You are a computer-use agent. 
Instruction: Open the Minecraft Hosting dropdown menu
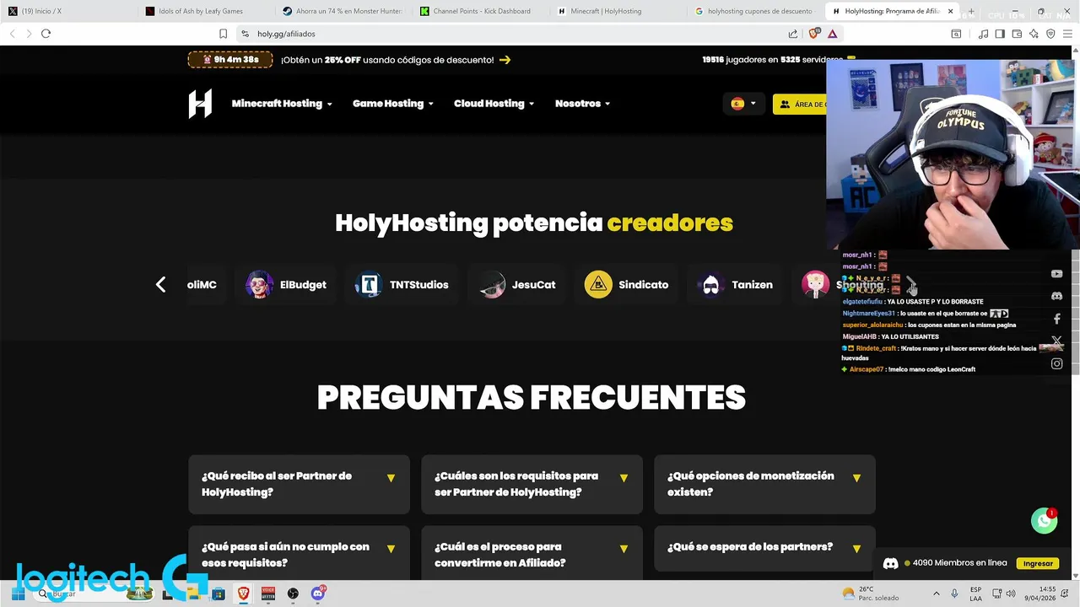pos(282,104)
